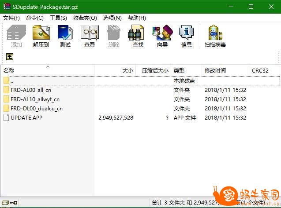This screenshot has height=208, width=281.
Task: Select the UPDATE.APP file icon
Action: pyautogui.click(x=6, y=117)
